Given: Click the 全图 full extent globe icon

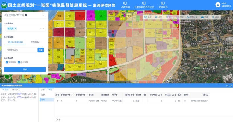Looking at the screenshot, I should click(156, 17).
